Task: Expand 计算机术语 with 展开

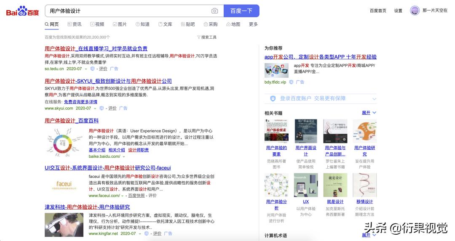Action: (x=369, y=235)
